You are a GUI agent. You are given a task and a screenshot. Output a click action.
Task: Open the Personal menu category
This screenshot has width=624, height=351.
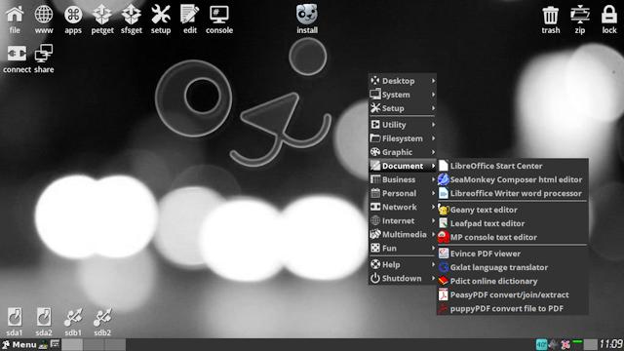coord(403,193)
